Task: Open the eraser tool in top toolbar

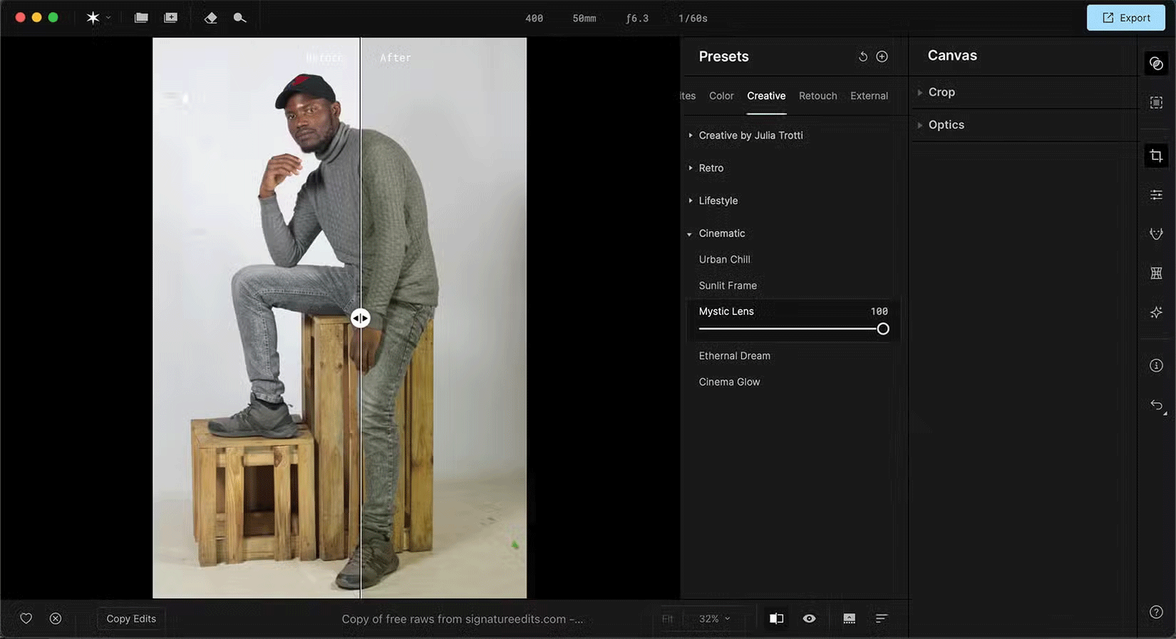Action: pos(211,18)
